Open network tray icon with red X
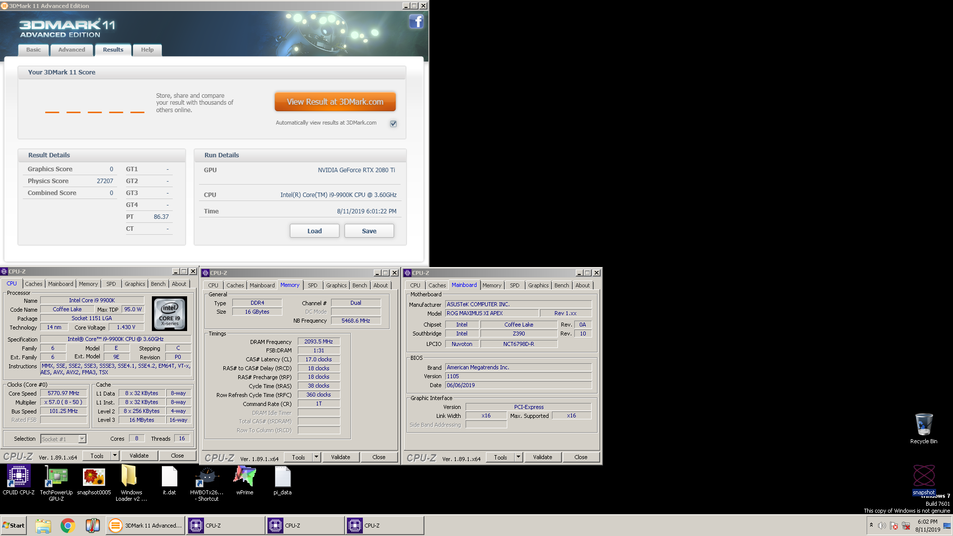953x536 pixels. click(x=906, y=526)
